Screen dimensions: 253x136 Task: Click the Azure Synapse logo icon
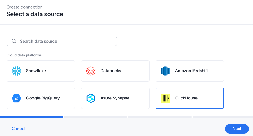[91, 98]
